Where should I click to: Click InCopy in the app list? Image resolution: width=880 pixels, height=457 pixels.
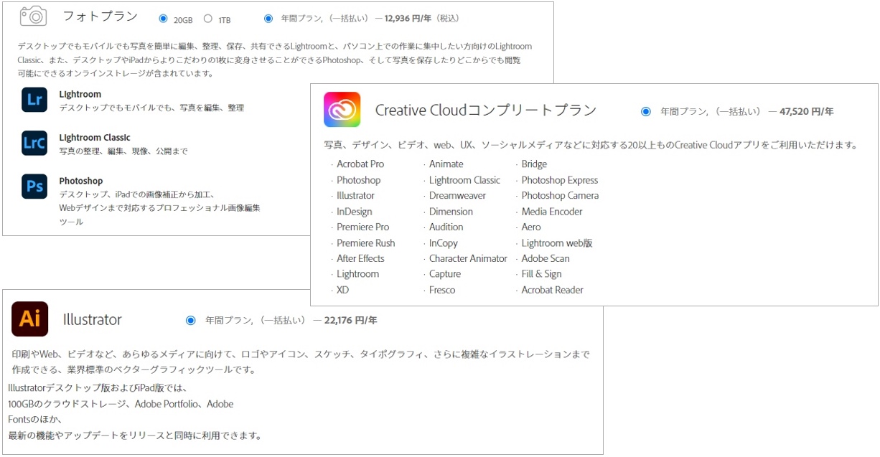point(444,243)
